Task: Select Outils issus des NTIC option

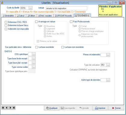Action: [x=45, y=34]
